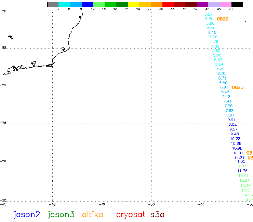Select the color bar tick label 12
Screen dimensions: 253x222
[x=93, y=9]
